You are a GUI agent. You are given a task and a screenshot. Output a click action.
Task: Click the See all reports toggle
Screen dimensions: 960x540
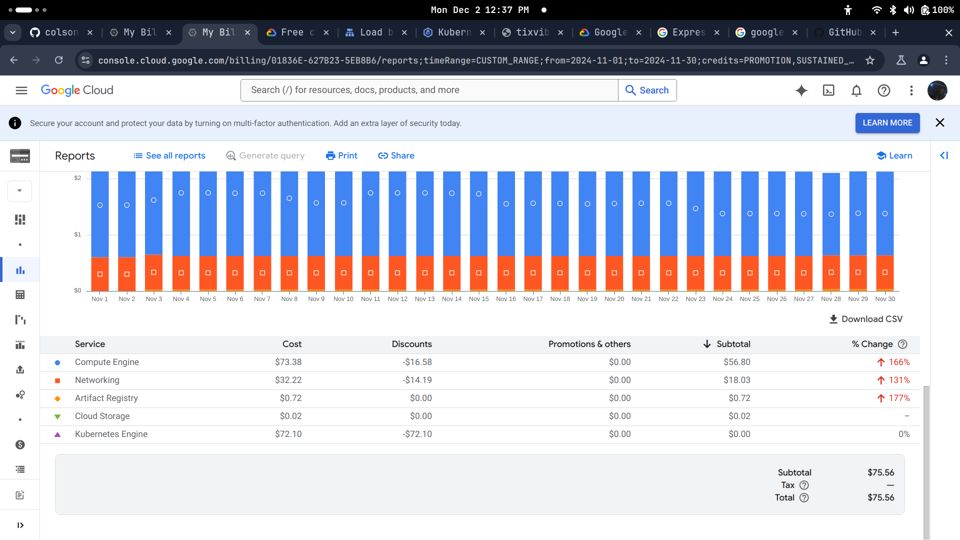pos(170,155)
